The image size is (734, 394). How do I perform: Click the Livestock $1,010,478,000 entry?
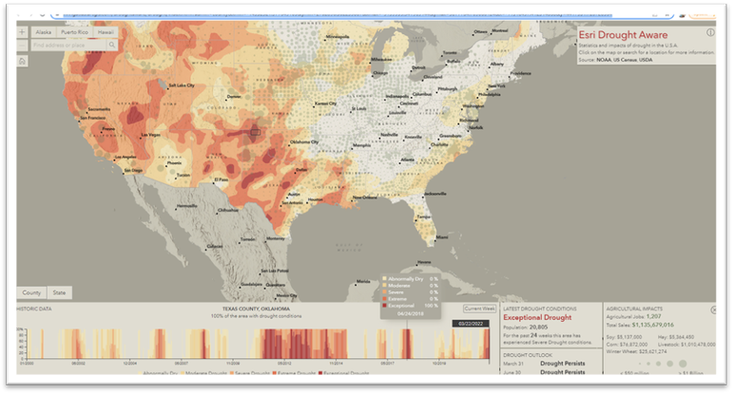(686, 345)
